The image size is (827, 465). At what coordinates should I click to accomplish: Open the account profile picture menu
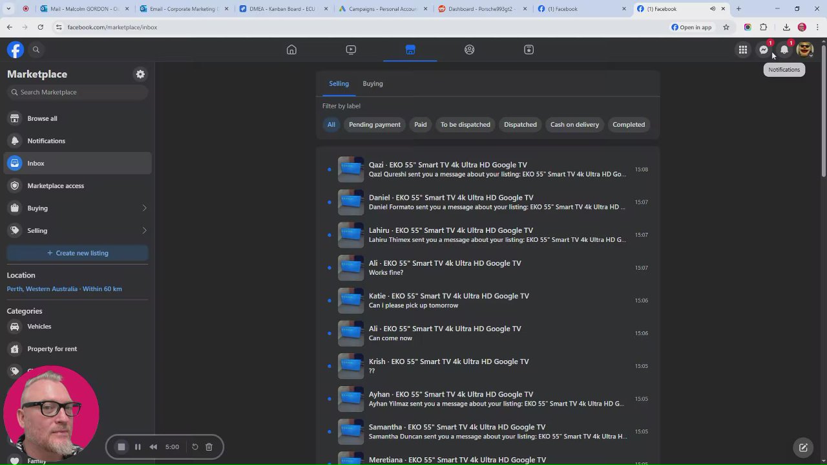coord(805,50)
